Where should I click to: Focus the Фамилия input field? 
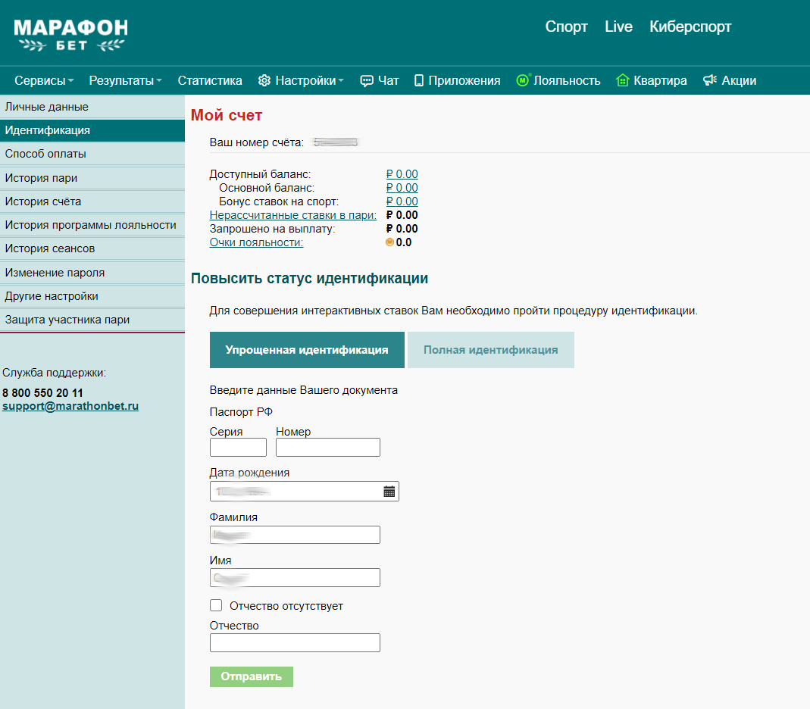(x=295, y=535)
